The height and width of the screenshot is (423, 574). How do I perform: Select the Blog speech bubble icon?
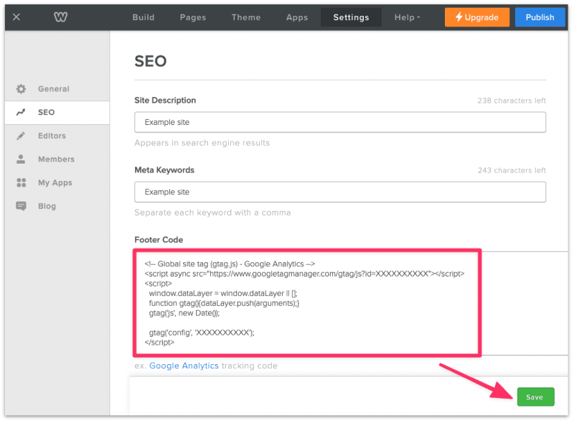21,206
